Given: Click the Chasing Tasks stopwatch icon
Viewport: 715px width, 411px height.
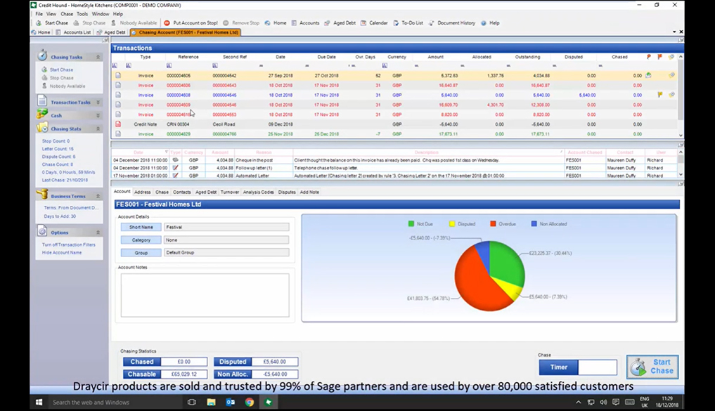Looking at the screenshot, I should [42, 55].
